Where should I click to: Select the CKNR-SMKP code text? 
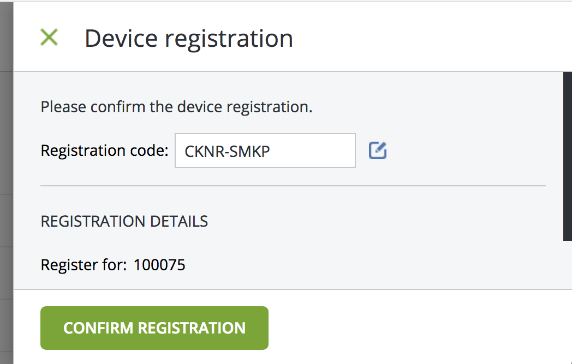[x=227, y=151]
